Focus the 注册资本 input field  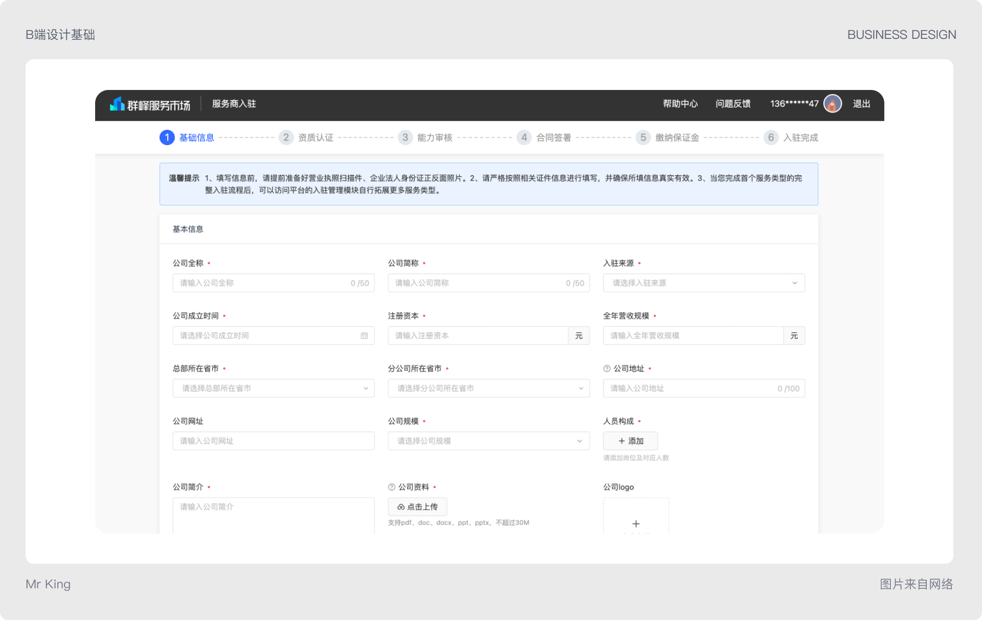tap(478, 336)
